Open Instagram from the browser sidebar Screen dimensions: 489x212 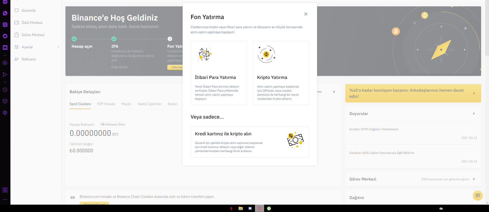point(5,25)
